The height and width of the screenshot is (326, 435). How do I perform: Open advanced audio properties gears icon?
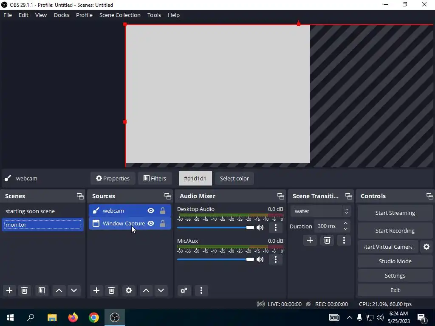[184, 290]
